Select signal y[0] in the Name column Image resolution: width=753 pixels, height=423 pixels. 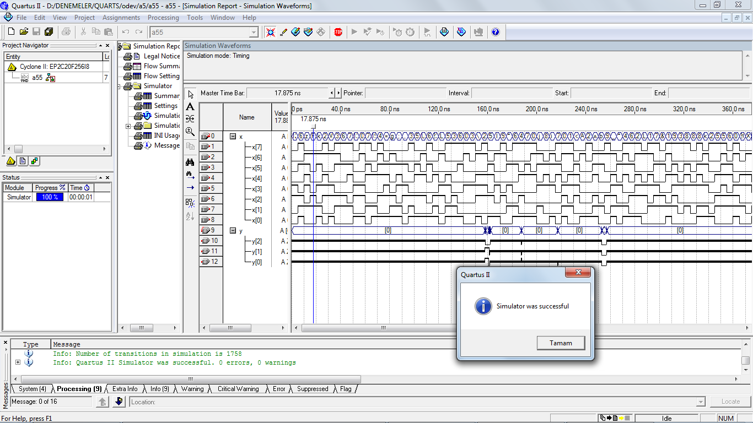click(x=257, y=262)
